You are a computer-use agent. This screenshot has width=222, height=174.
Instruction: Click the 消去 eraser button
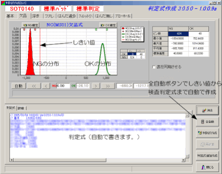click(207, 110)
